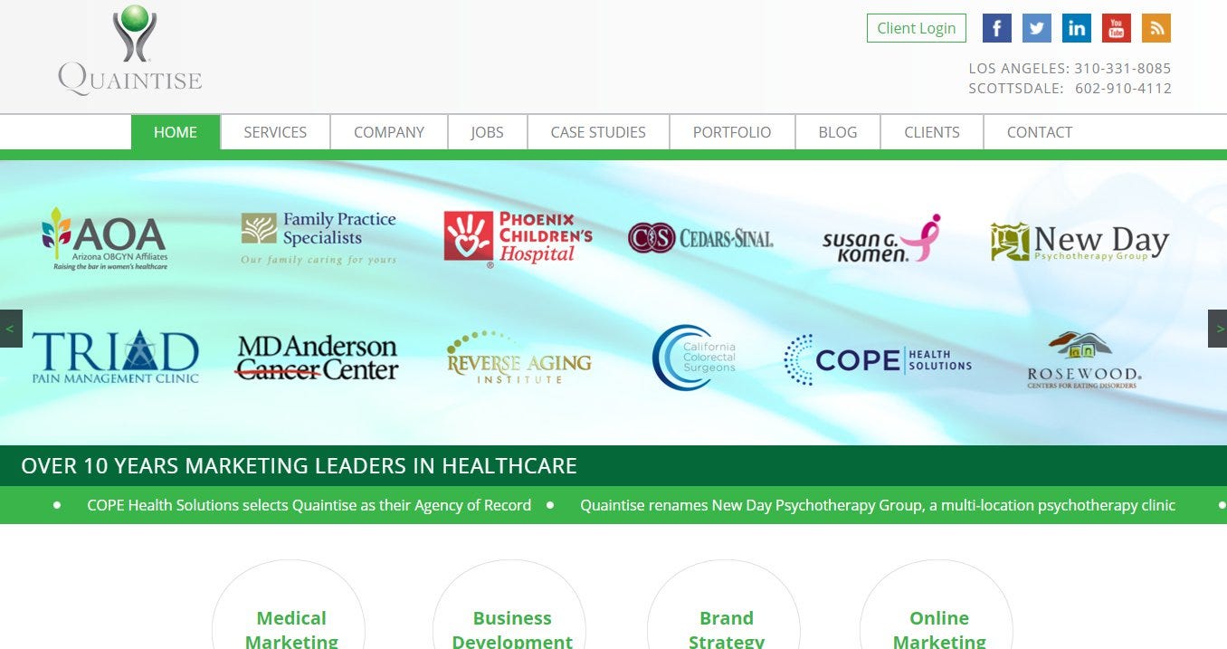
Task: Open the LinkedIn social icon
Action: (x=1077, y=28)
